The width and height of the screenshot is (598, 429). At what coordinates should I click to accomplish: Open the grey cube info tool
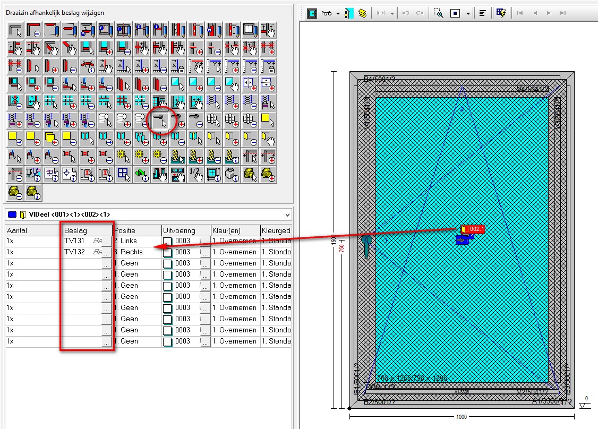coord(232,175)
